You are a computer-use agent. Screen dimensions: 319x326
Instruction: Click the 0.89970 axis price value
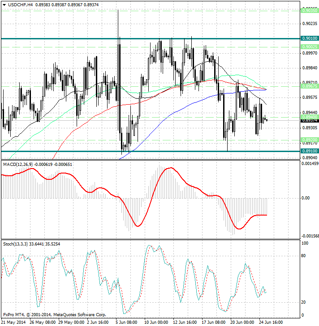310,53
